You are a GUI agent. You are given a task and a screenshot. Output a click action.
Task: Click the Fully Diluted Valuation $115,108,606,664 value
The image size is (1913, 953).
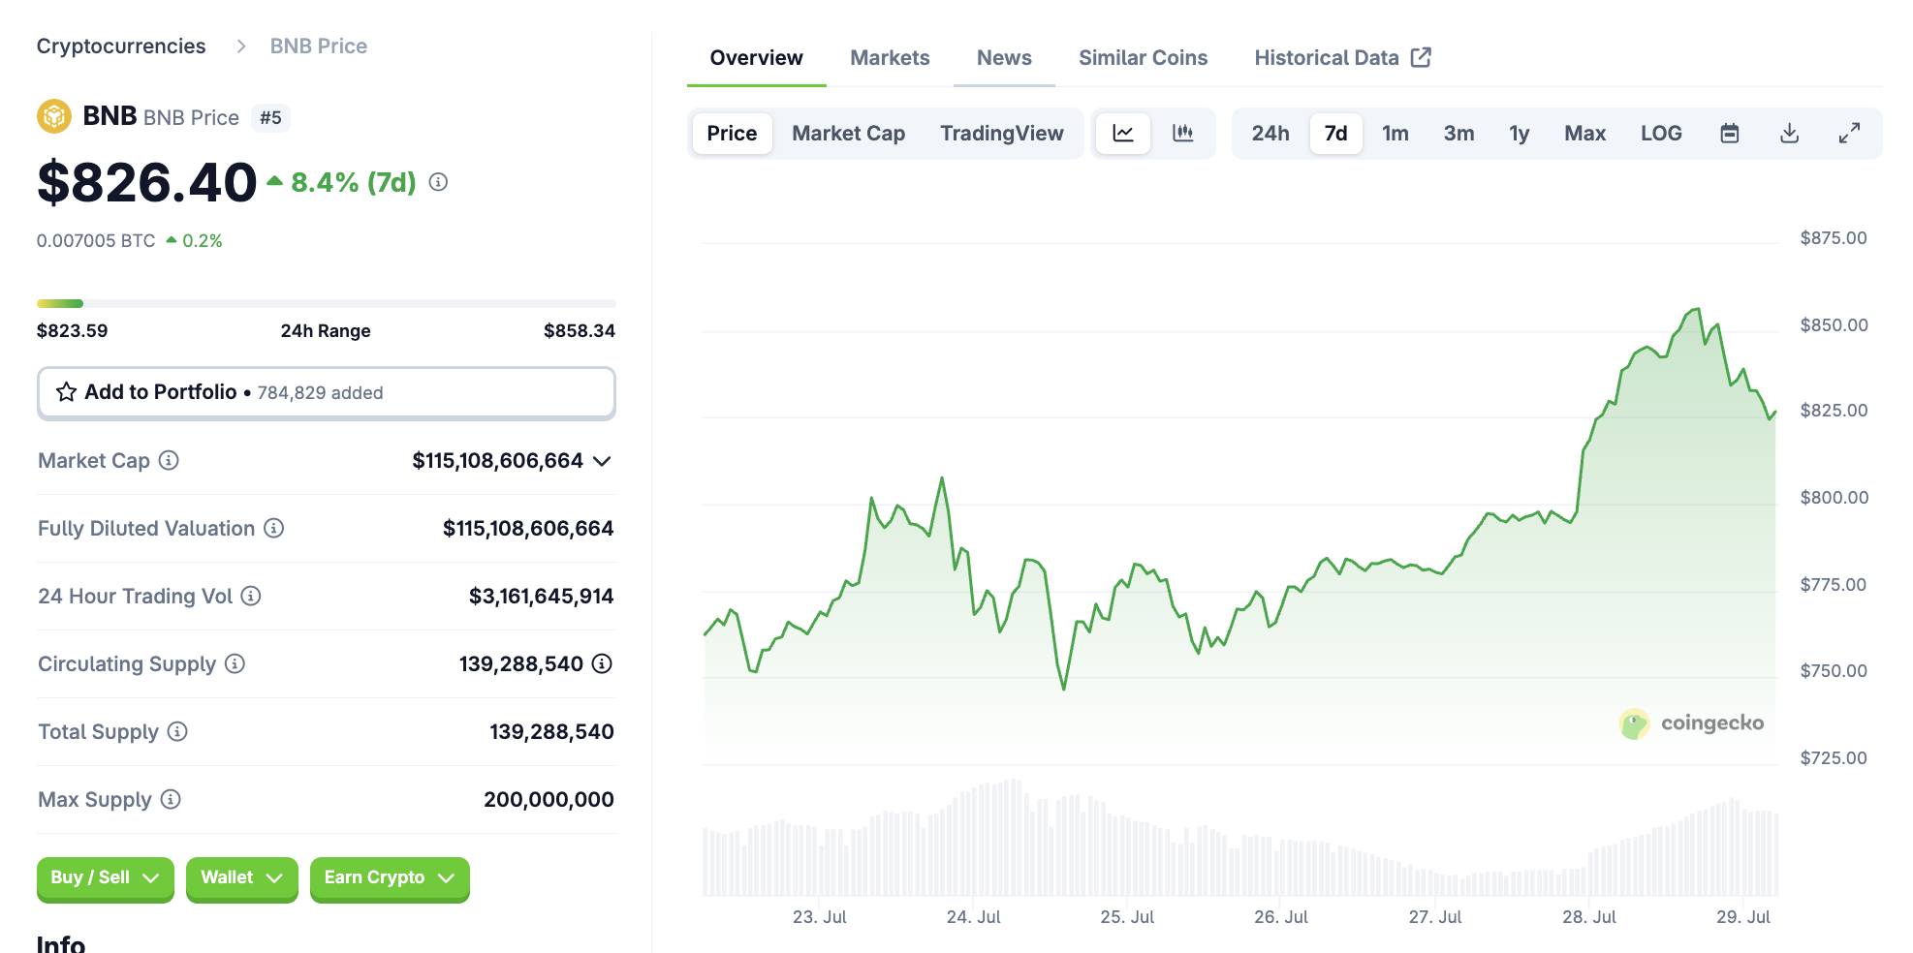pyautogui.click(x=528, y=529)
